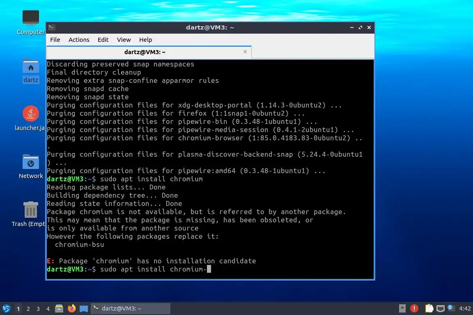Click the 'Discarding preserved snap namespaces' line
The image size is (473, 315).
[x=120, y=64]
